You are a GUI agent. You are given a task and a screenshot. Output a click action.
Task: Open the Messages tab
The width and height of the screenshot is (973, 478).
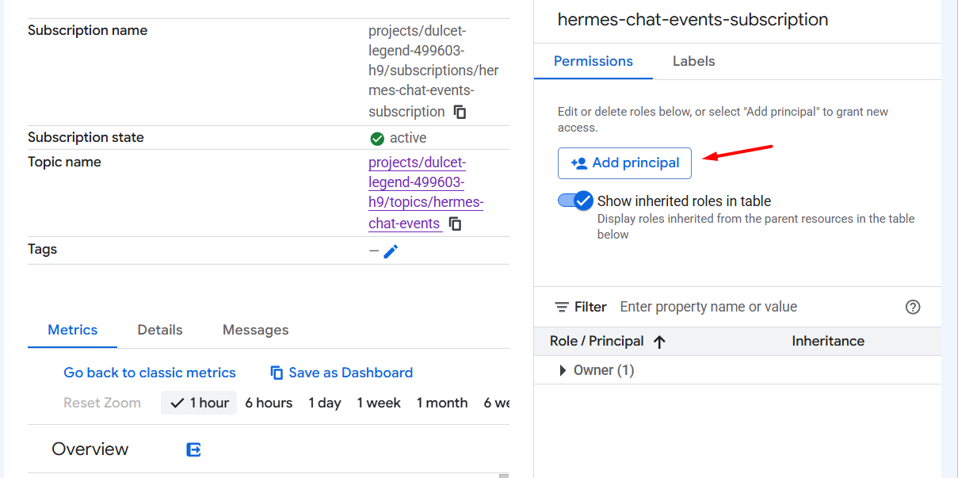[255, 330]
